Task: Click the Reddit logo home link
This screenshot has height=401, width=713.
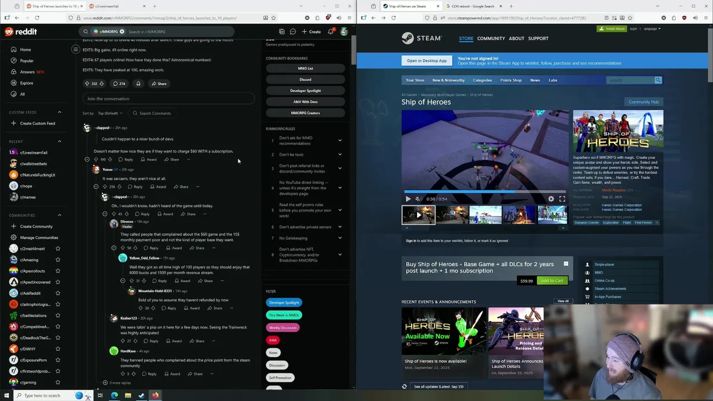Action: click(x=21, y=32)
